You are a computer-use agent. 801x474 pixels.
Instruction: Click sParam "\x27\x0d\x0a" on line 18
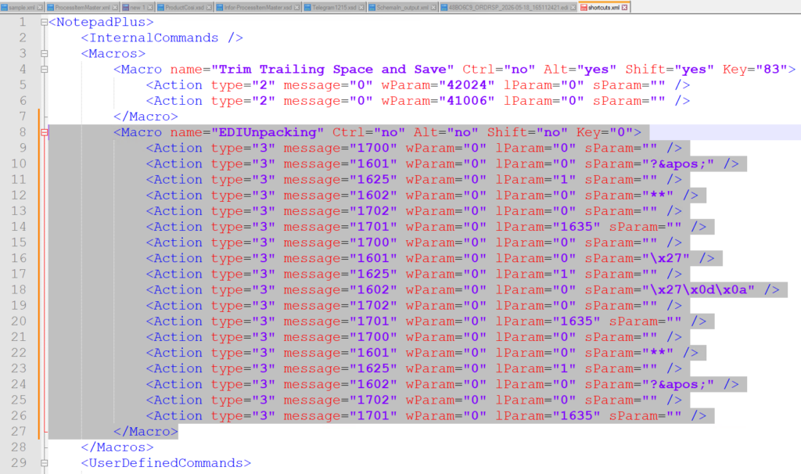pyautogui.click(x=699, y=289)
